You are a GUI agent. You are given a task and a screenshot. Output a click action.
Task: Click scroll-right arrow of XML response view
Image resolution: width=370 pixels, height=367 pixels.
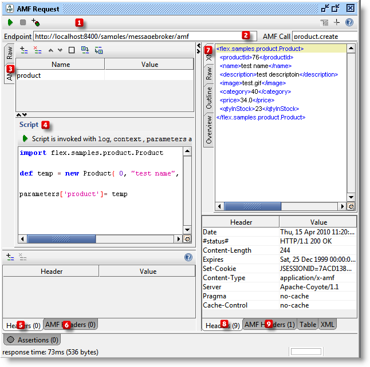pos(342,206)
